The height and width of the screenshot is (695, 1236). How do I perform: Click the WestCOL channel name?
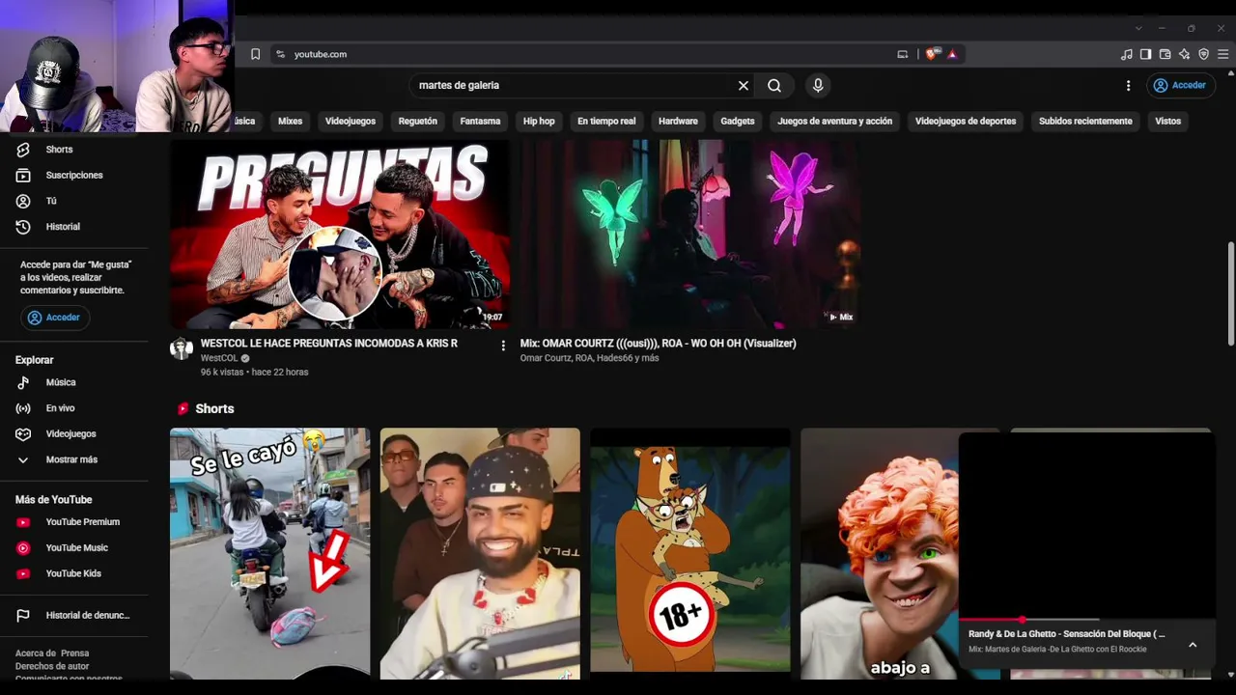tap(219, 358)
